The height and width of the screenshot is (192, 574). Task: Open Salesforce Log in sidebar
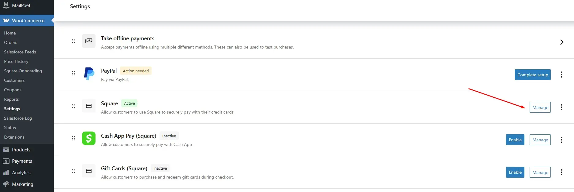pos(18,118)
